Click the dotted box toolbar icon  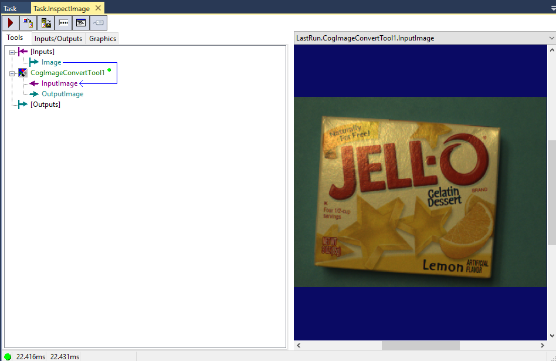pos(63,23)
